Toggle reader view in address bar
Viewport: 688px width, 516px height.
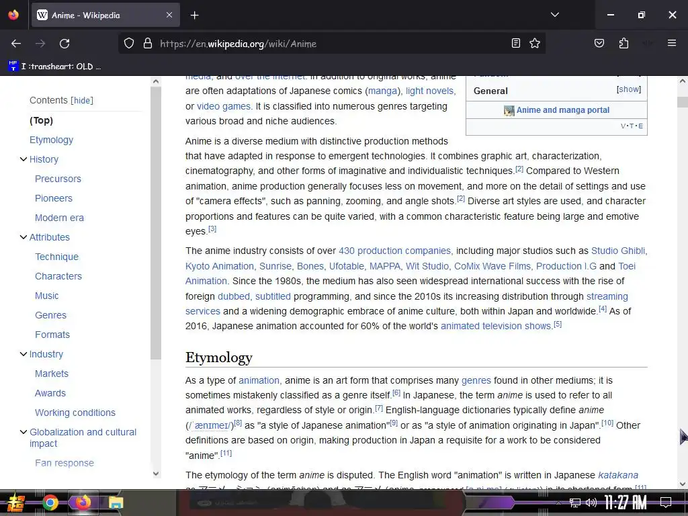tap(516, 44)
